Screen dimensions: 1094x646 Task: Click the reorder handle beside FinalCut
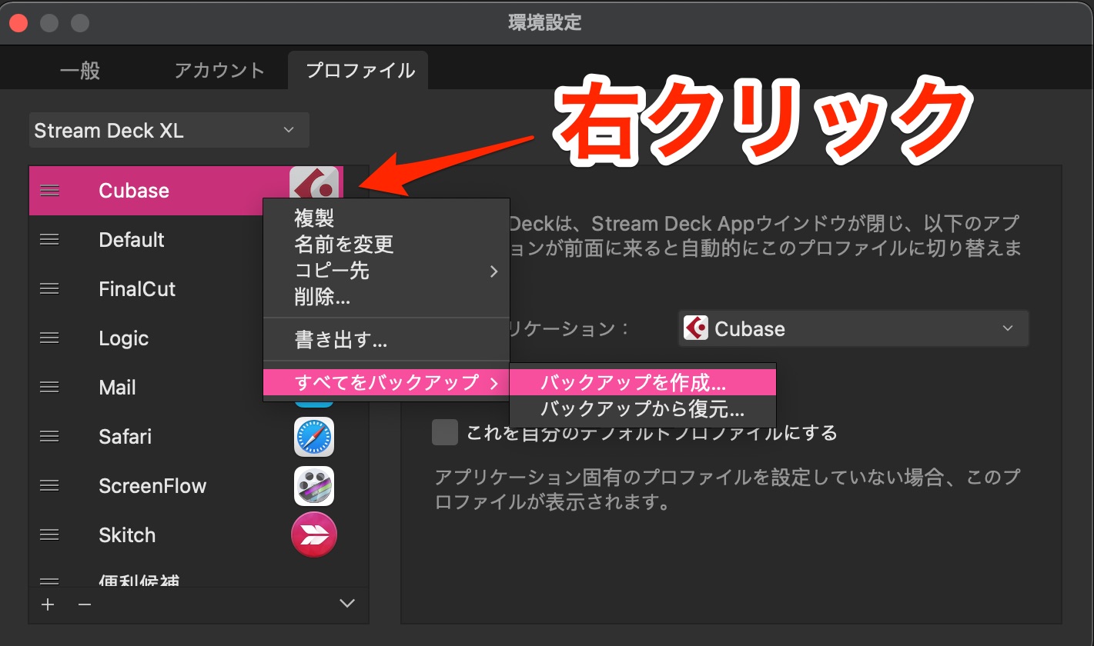[49, 289]
